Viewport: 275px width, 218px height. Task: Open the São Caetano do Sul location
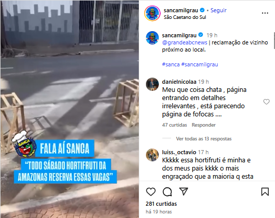pos(185,17)
